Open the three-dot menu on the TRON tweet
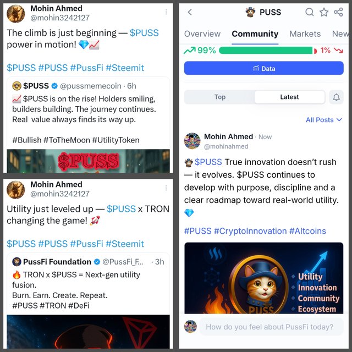The width and height of the screenshot is (352, 352). click(166, 188)
